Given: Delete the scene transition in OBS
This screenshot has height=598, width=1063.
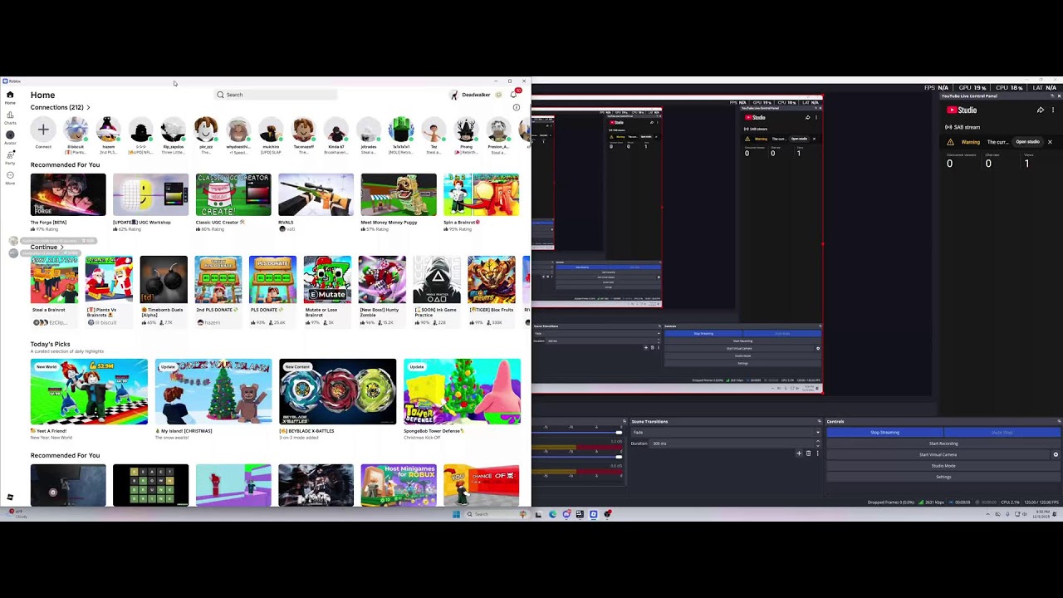Looking at the screenshot, I should (808, 453).
